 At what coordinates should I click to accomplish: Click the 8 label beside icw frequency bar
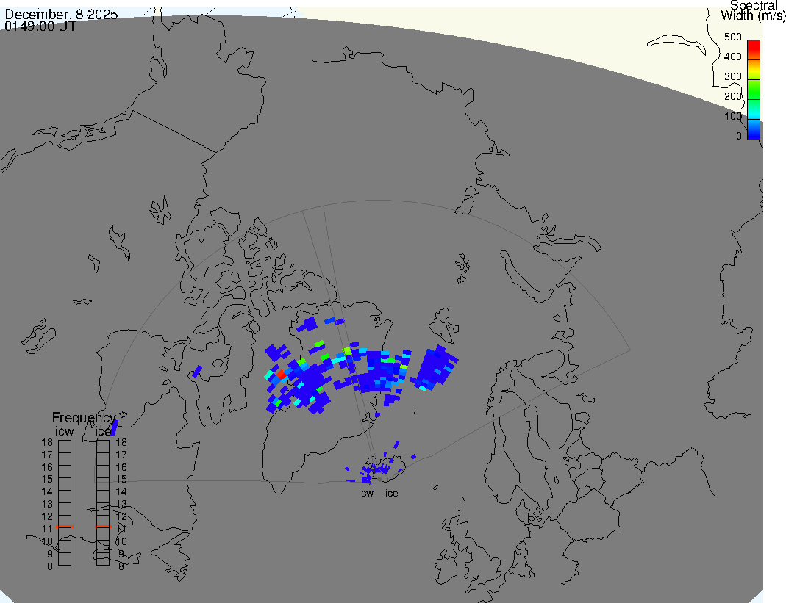(x=49, y=566)
